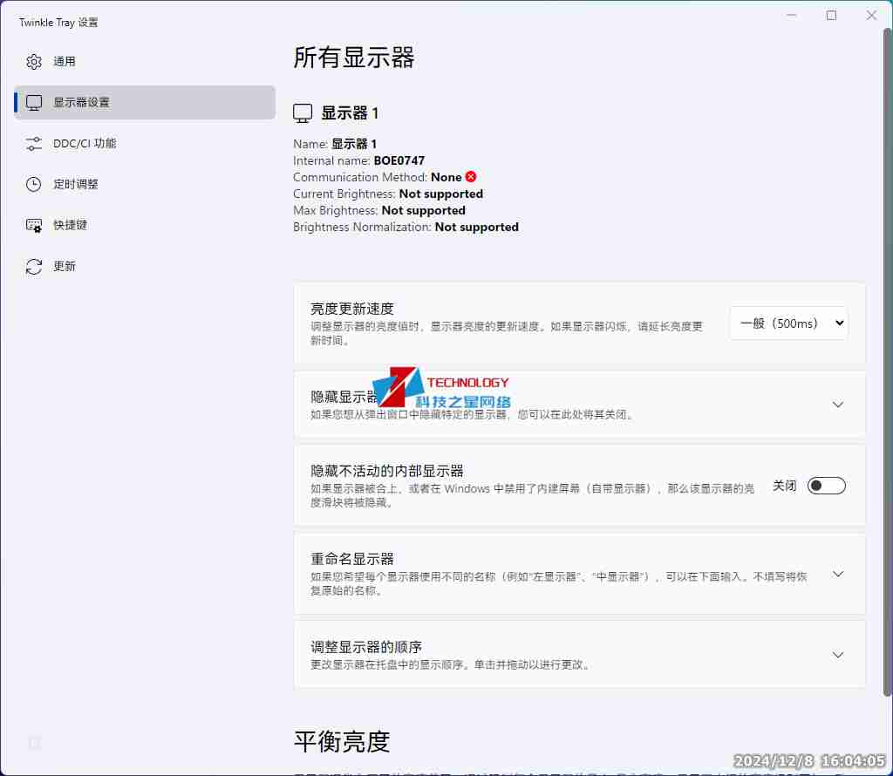Select the 显示器设置 monitor icon in sidebar
This screenshot has width=893, height=776.
pyautogui.click(x=33, y=102)
